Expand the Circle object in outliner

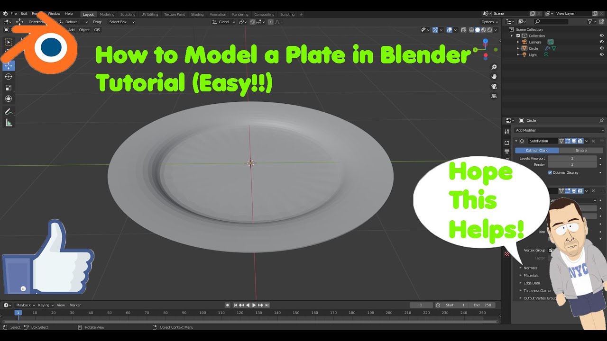[x=518, y=48]
